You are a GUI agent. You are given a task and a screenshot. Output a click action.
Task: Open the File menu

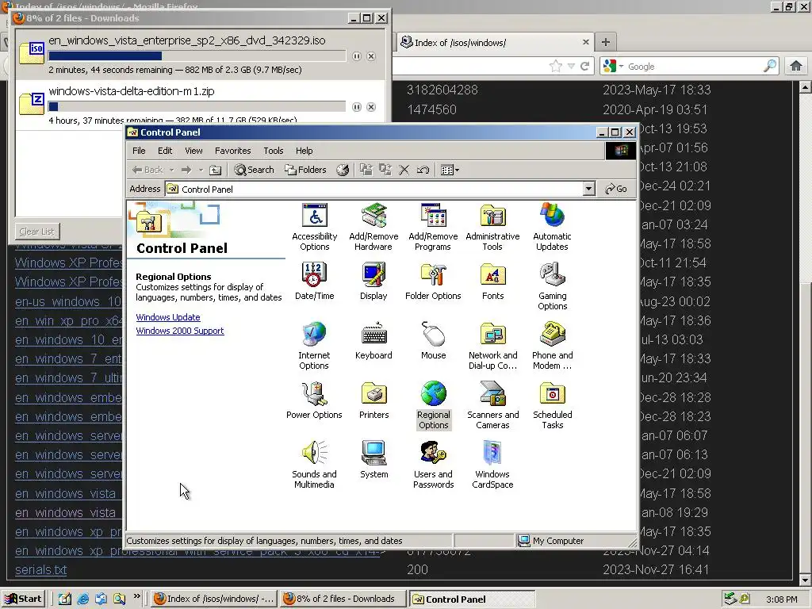click(x=139, y=151)
